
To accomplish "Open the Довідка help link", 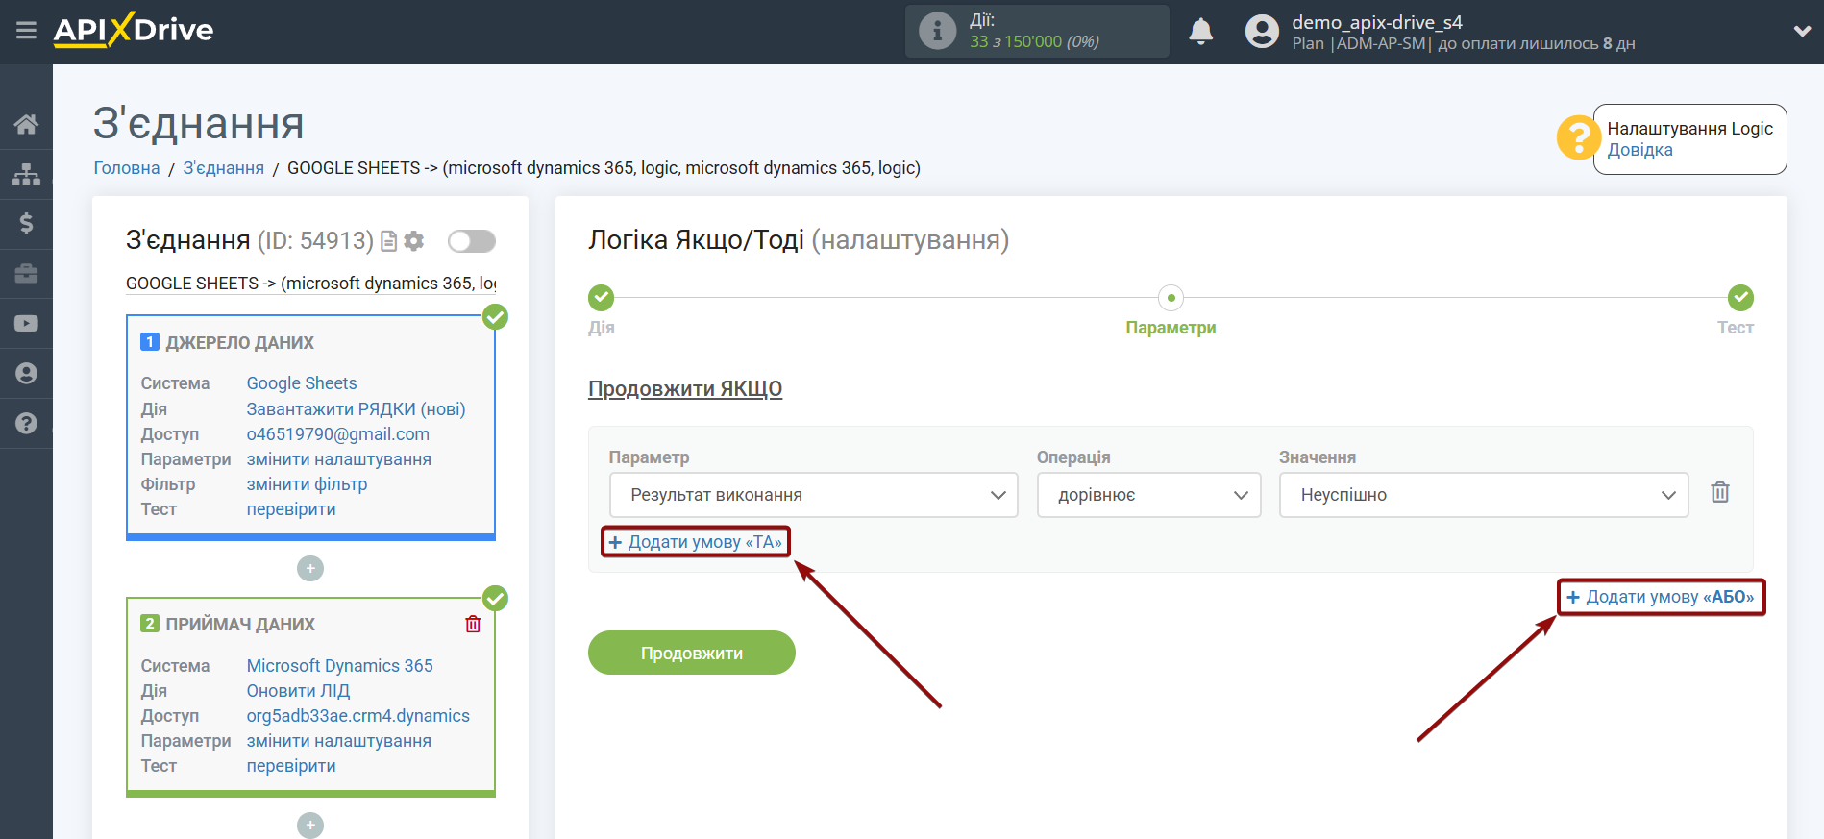I will coord(1639,150).
